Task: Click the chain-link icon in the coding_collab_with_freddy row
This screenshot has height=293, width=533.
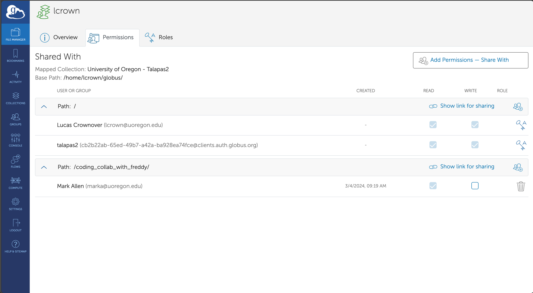Action: (433, 167)
